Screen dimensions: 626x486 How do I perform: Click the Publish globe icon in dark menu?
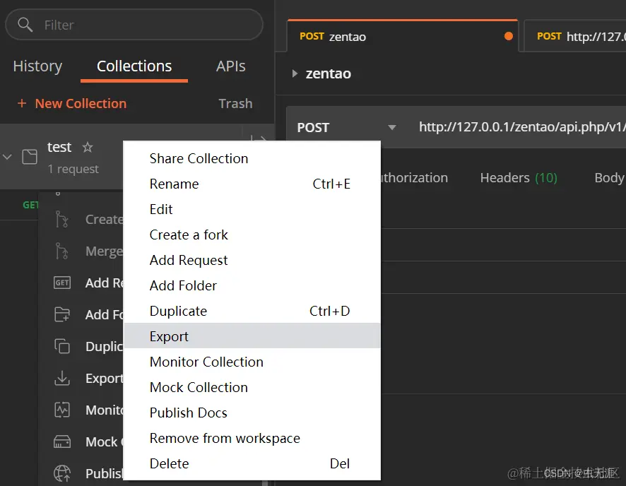tap(62, 473)
